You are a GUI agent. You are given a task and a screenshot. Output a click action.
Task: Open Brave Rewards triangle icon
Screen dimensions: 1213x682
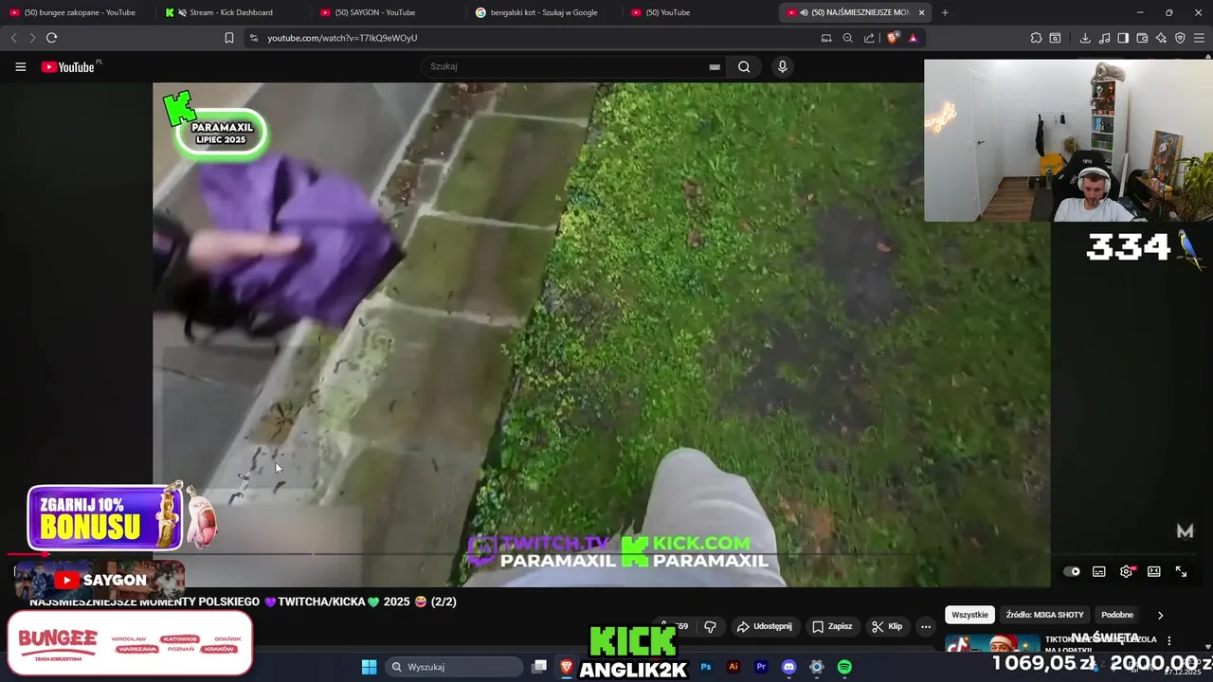(x=913, y=38)
